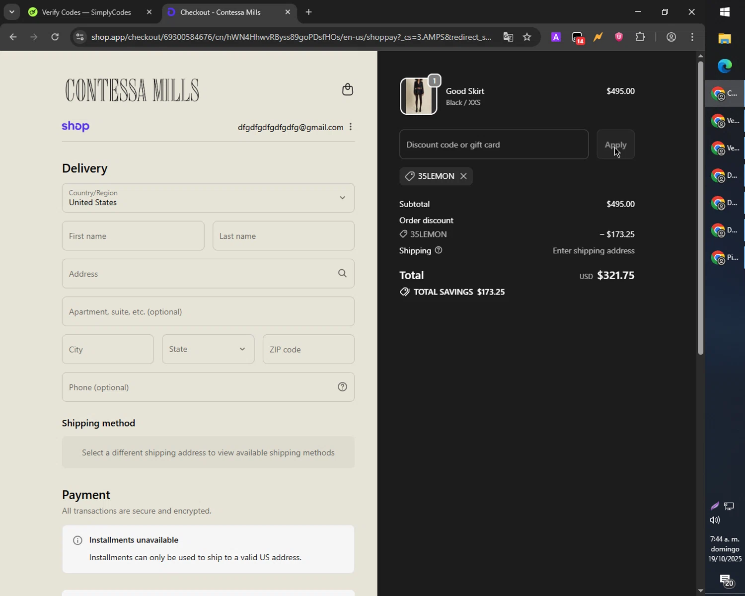Open extension with red 14 badge
745x596 pixels.
[x=578, y=38]
